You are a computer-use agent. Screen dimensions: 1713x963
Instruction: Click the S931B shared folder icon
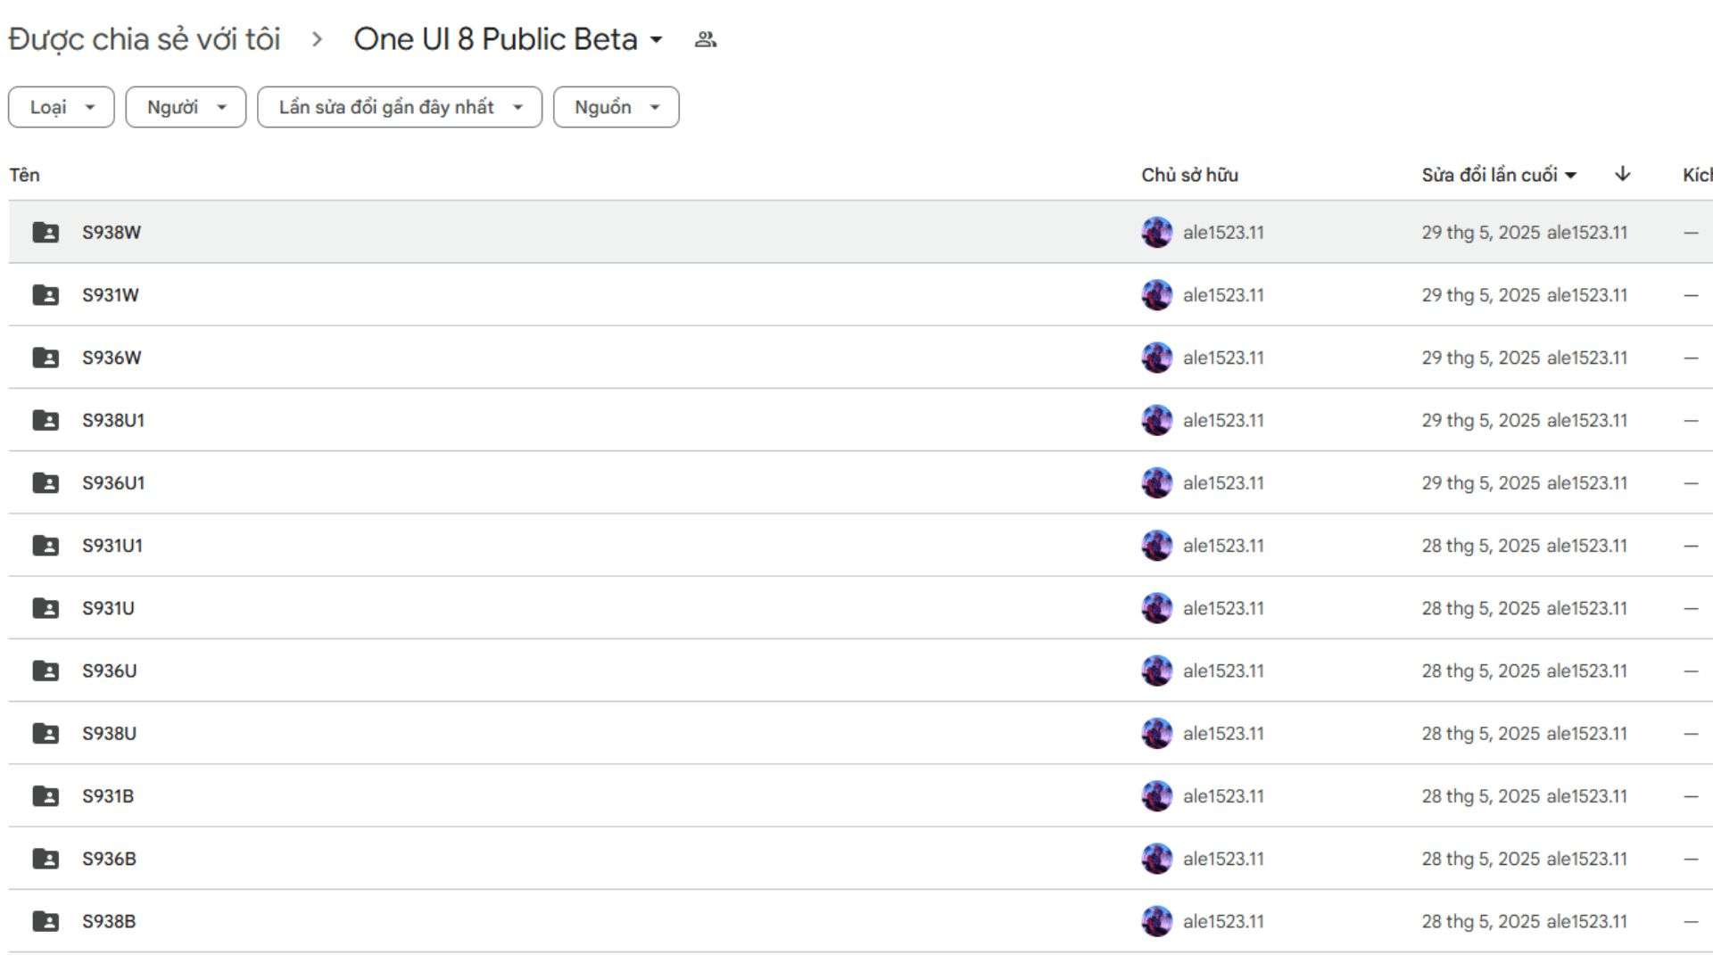coord(46,795)
